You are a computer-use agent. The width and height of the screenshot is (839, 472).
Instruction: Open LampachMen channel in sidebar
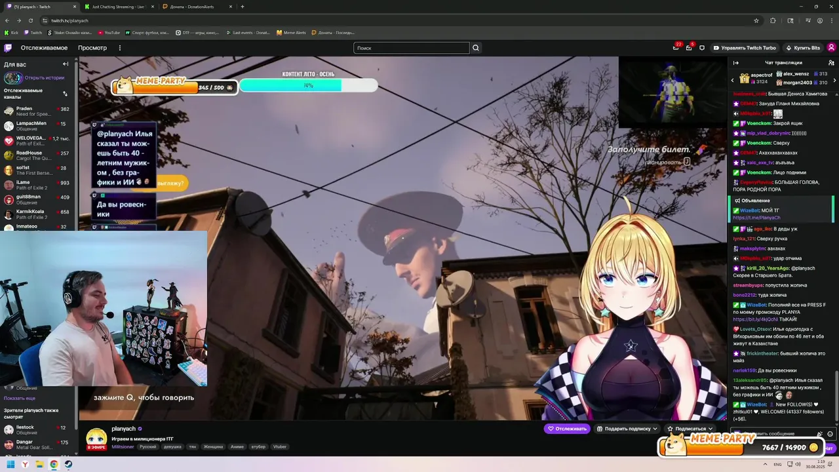(x=38, y=126)
